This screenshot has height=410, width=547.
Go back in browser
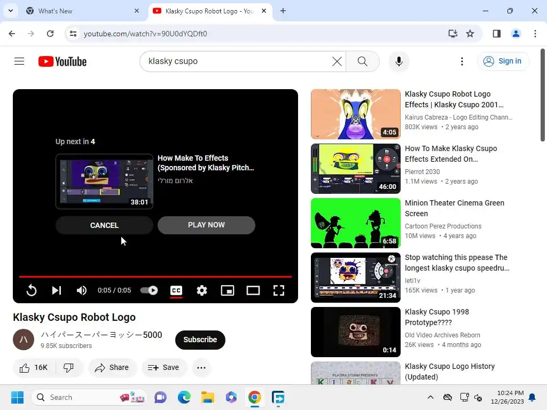click(x=12, y=34)
